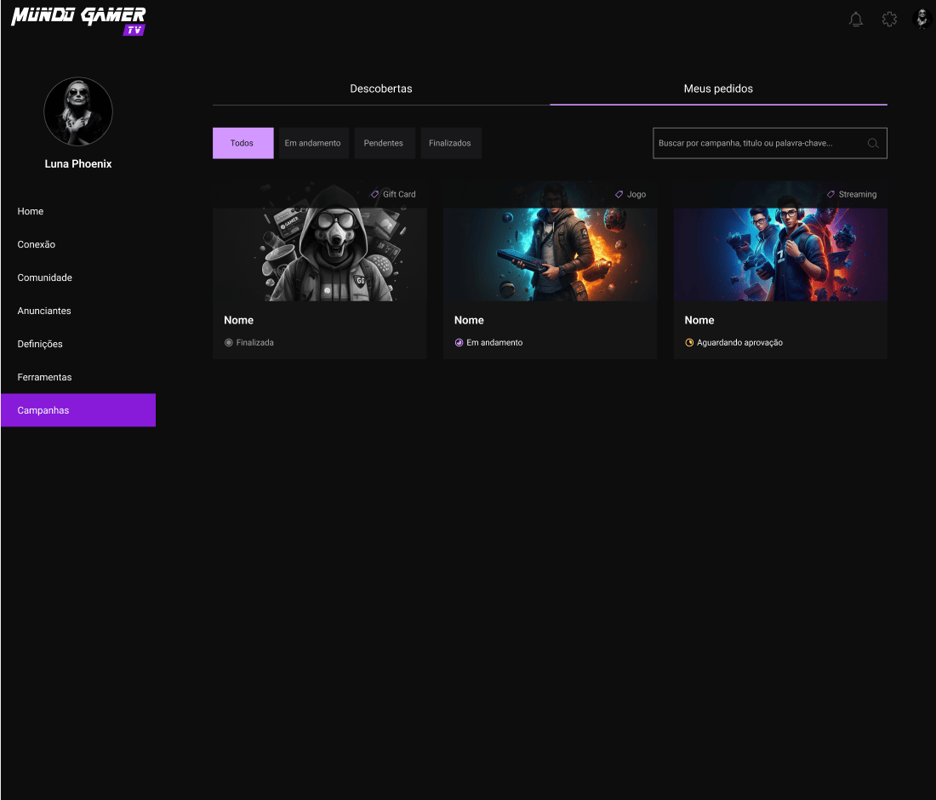Show only Finalizados campaigns

450,143
